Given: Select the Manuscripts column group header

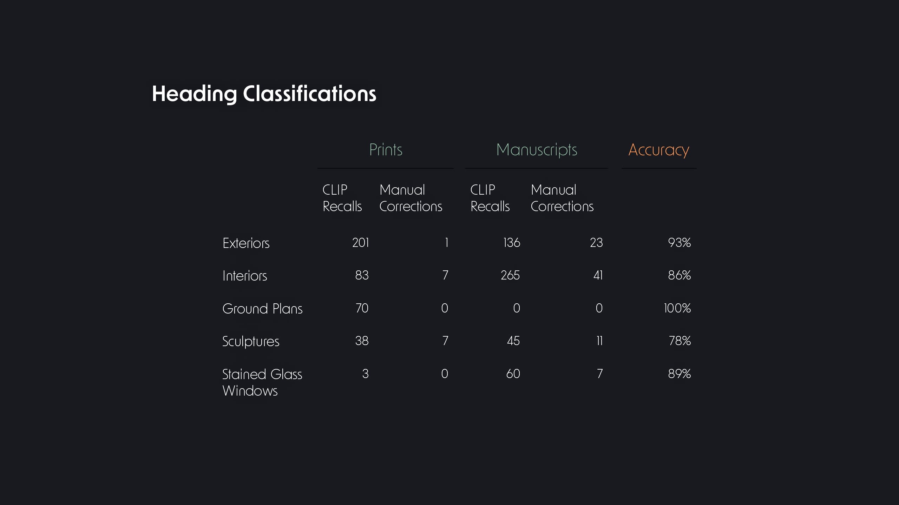Looking at the screenshot, I should [537, 150].
